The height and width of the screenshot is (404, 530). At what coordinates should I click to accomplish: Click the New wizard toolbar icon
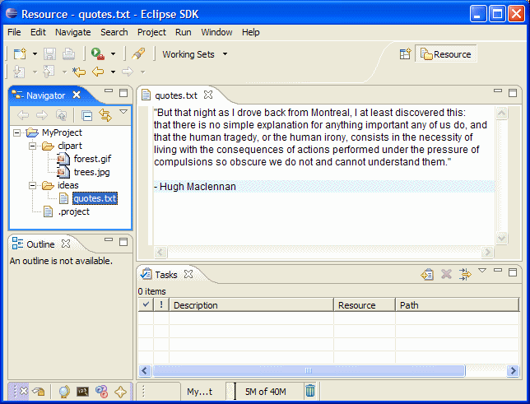(19, 54)
